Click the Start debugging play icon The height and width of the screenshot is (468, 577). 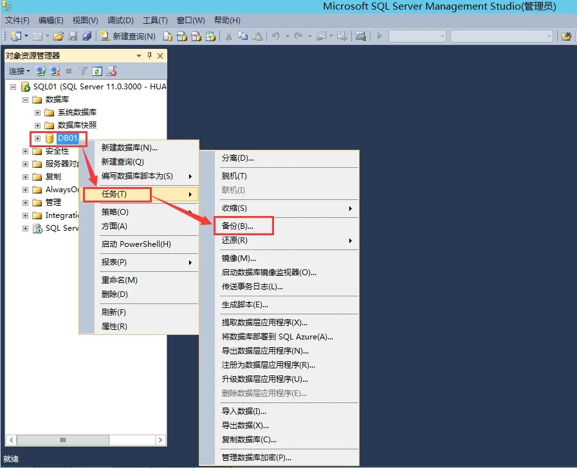380,36
